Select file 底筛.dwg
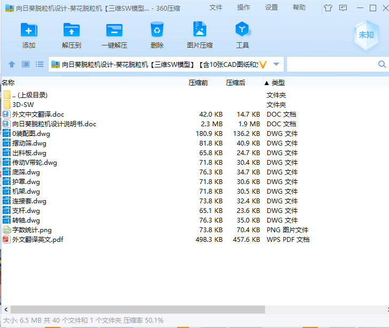389x328 pixels. [x=26, y=172]
